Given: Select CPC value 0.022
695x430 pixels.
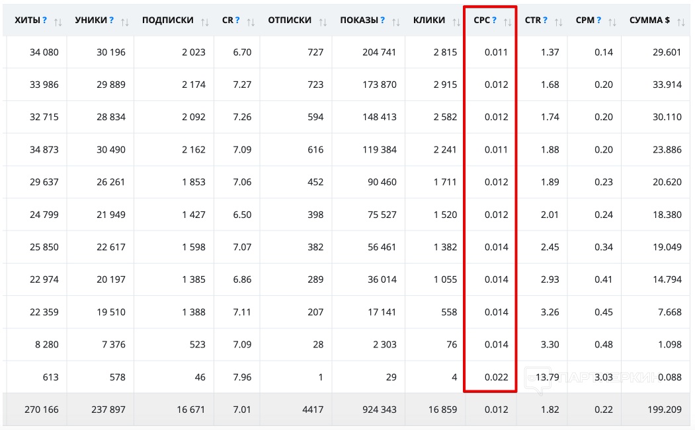Looking at the screenshot, I should pyautogui.click(x=497, y=377).
